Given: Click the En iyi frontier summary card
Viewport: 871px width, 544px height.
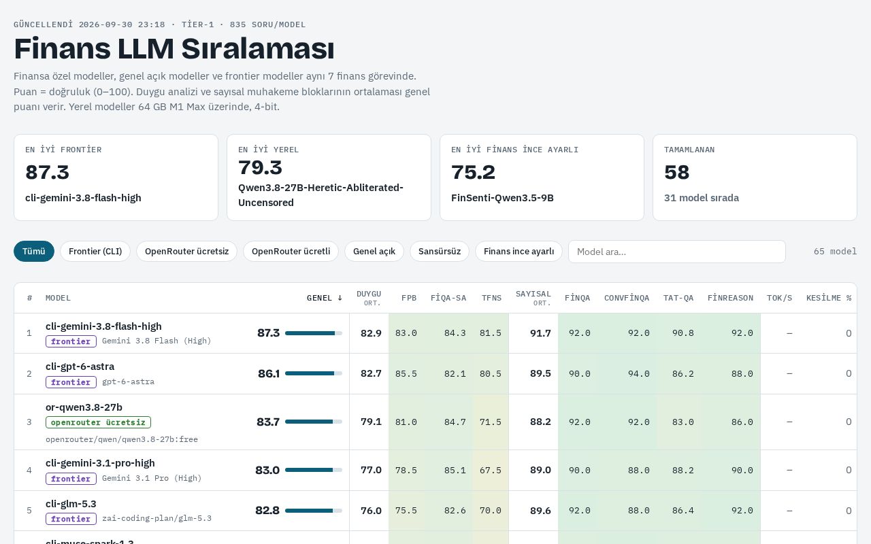Looking at the screenshot, I should coord(116,177).
